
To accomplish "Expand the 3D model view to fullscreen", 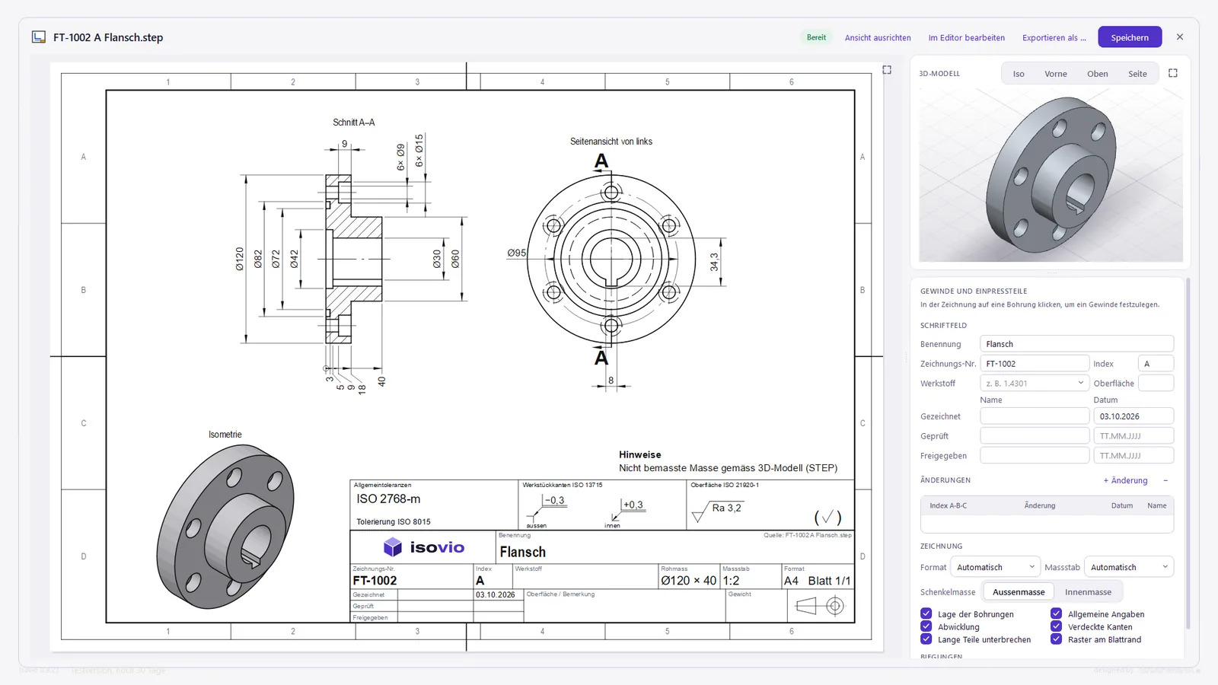I will tap(1173, 73).
